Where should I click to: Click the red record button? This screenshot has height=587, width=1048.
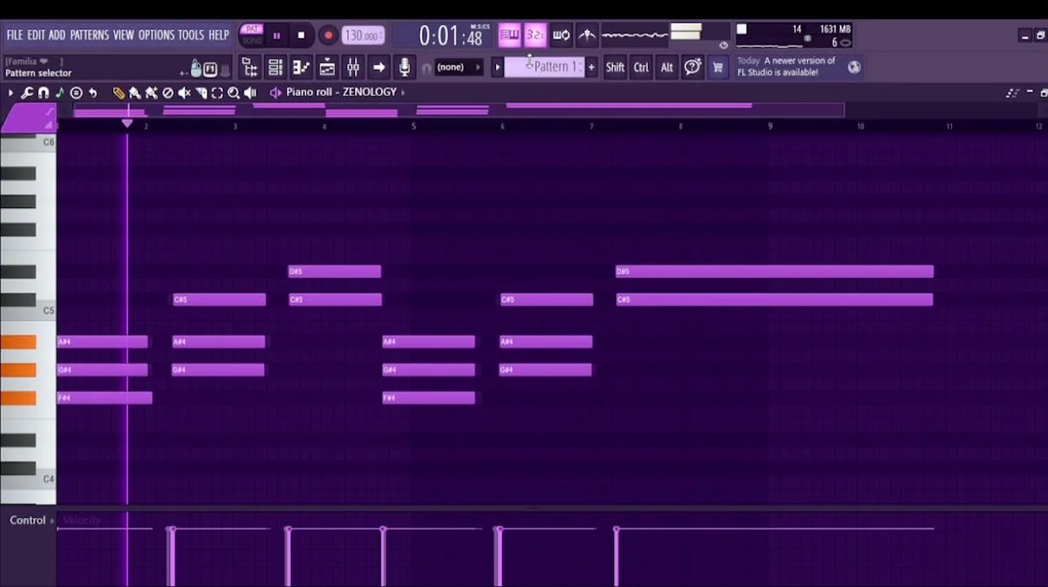pos(328,36)
